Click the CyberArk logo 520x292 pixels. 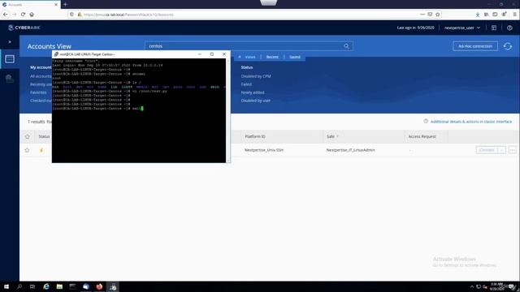click(24, 28)
